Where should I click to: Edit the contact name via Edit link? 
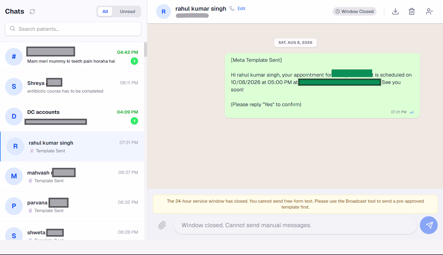[x=241, y=9]
